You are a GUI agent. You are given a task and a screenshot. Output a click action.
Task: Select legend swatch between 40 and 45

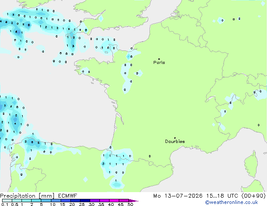click(x=114, y=201)
